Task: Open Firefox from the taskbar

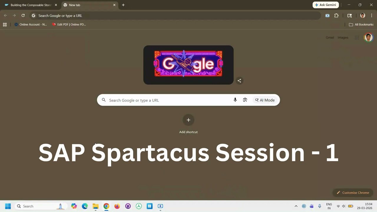Action: (x=117, y=206)
